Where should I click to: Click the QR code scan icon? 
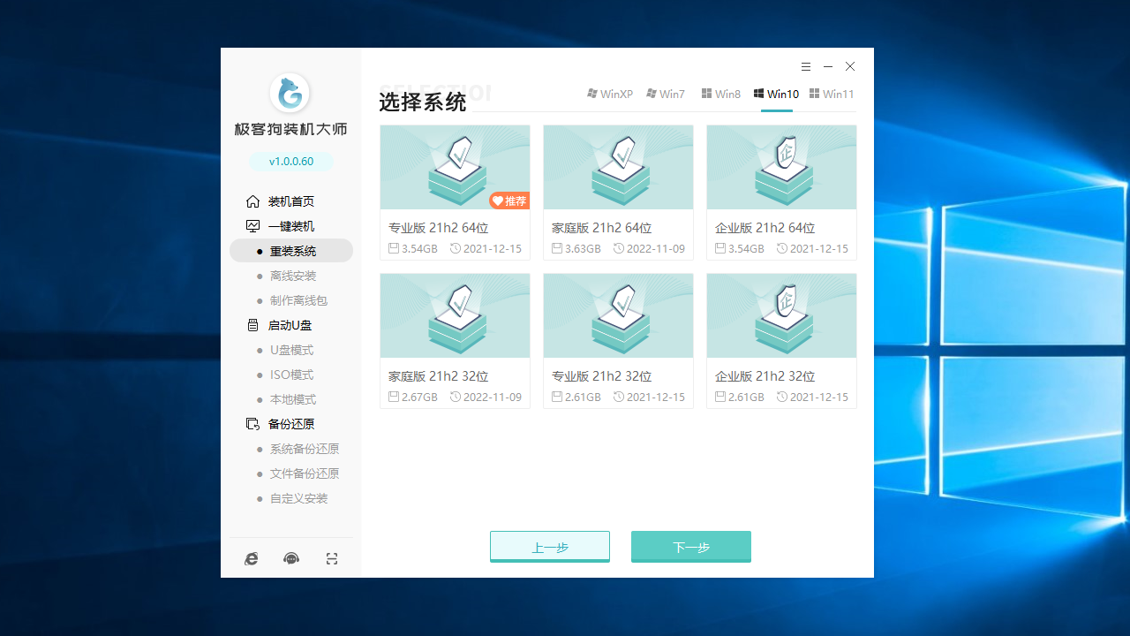(331, 558)
